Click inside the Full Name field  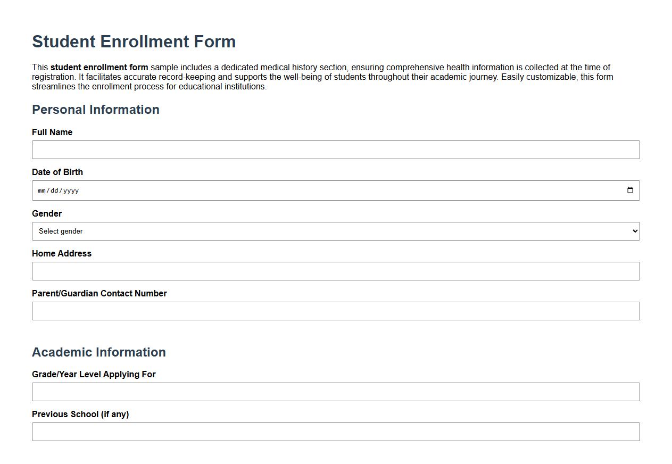coord(335,150)
